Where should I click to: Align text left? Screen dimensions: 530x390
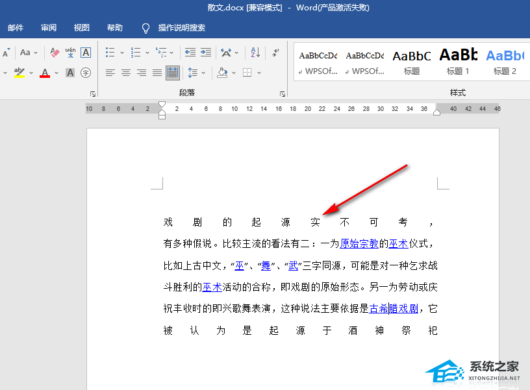coord(110,73)
